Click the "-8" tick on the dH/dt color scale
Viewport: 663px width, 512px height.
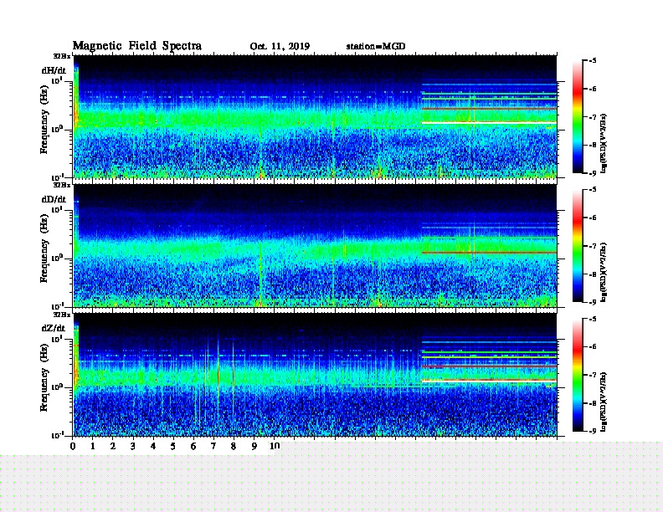pyautogui.click(x=593, y=145)
